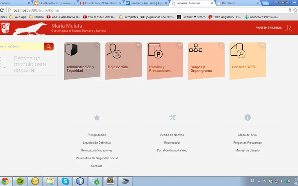Open Skype from the taskbar
Screen dimensions: 298x186
click(65, 181)
